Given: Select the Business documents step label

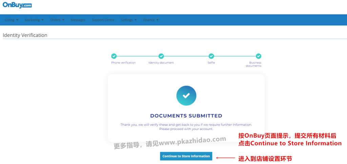Looking at the screenshot, I should tap(255, 64).
